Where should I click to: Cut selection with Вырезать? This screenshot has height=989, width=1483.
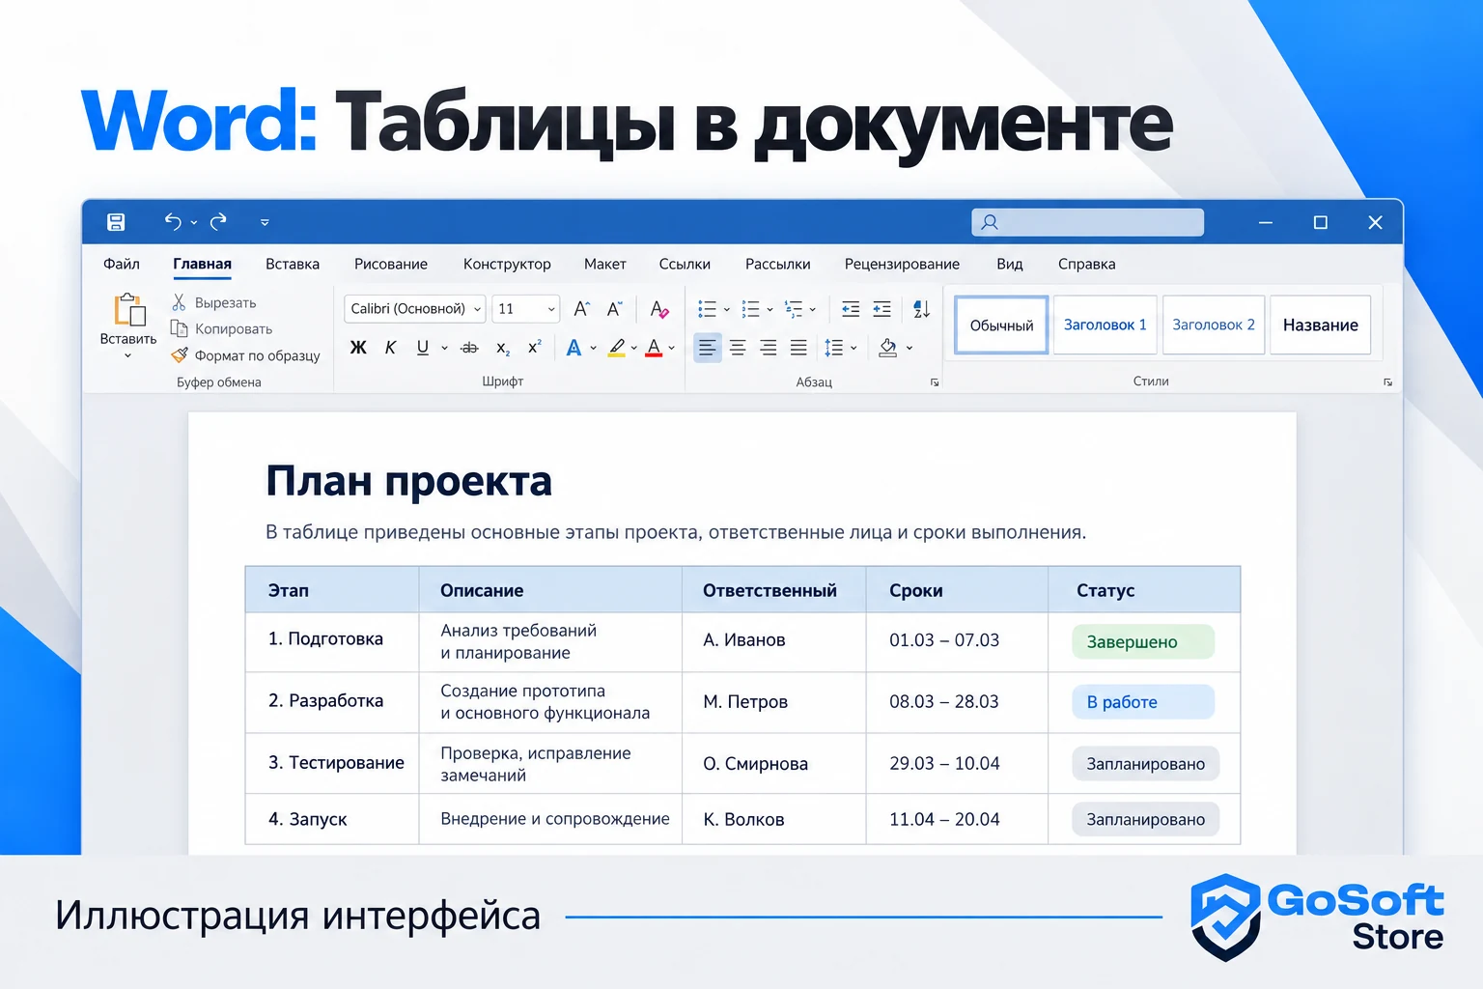coord(213,302)
